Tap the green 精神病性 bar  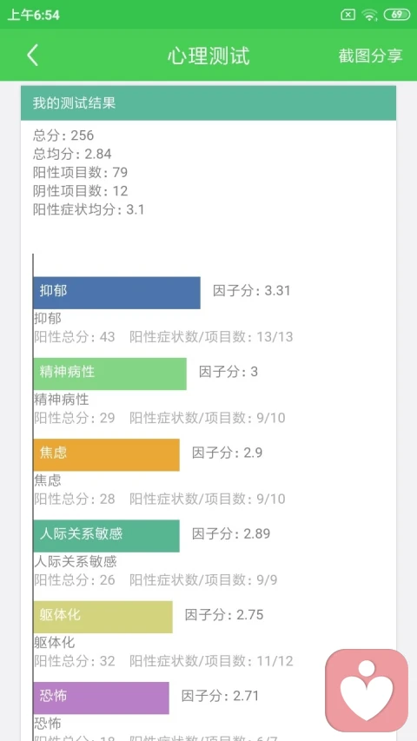coord(109,374)
